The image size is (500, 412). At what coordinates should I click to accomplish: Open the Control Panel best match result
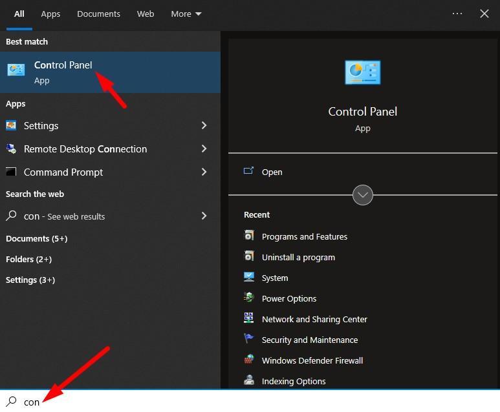pos(110,72)
